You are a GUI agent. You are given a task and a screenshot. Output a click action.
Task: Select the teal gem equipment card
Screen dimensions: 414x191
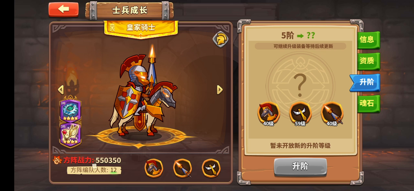point(70,111)
